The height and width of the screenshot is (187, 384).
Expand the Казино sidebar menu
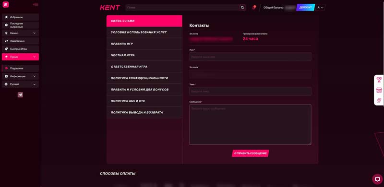click(x=20, y=33)
